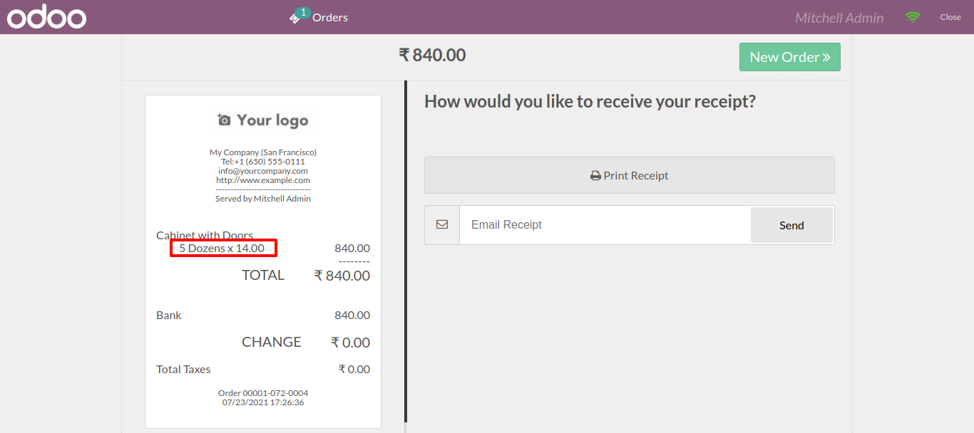
Task: Click Mitchell Admin username in header
Action: 839,18
